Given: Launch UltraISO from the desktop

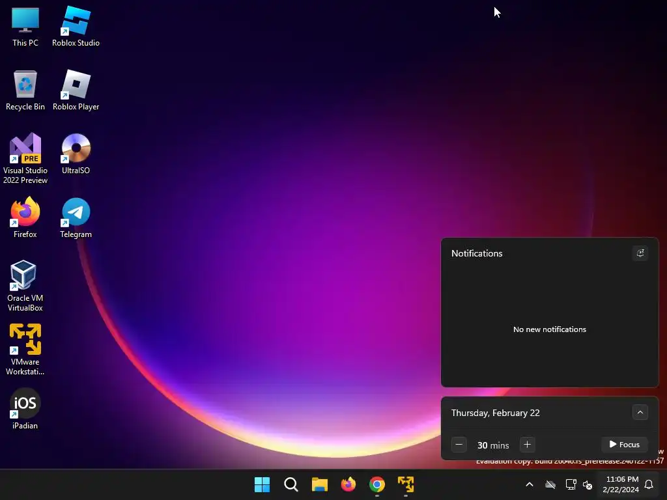Looking at the screenshot, I should (x=76, y=154).
